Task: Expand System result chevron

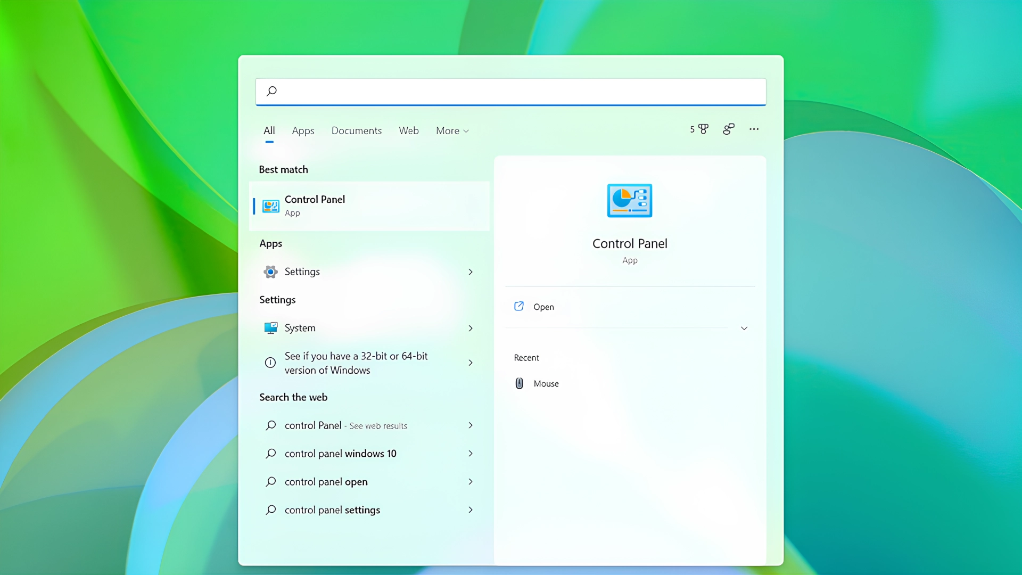Action: tap(471, 328)
